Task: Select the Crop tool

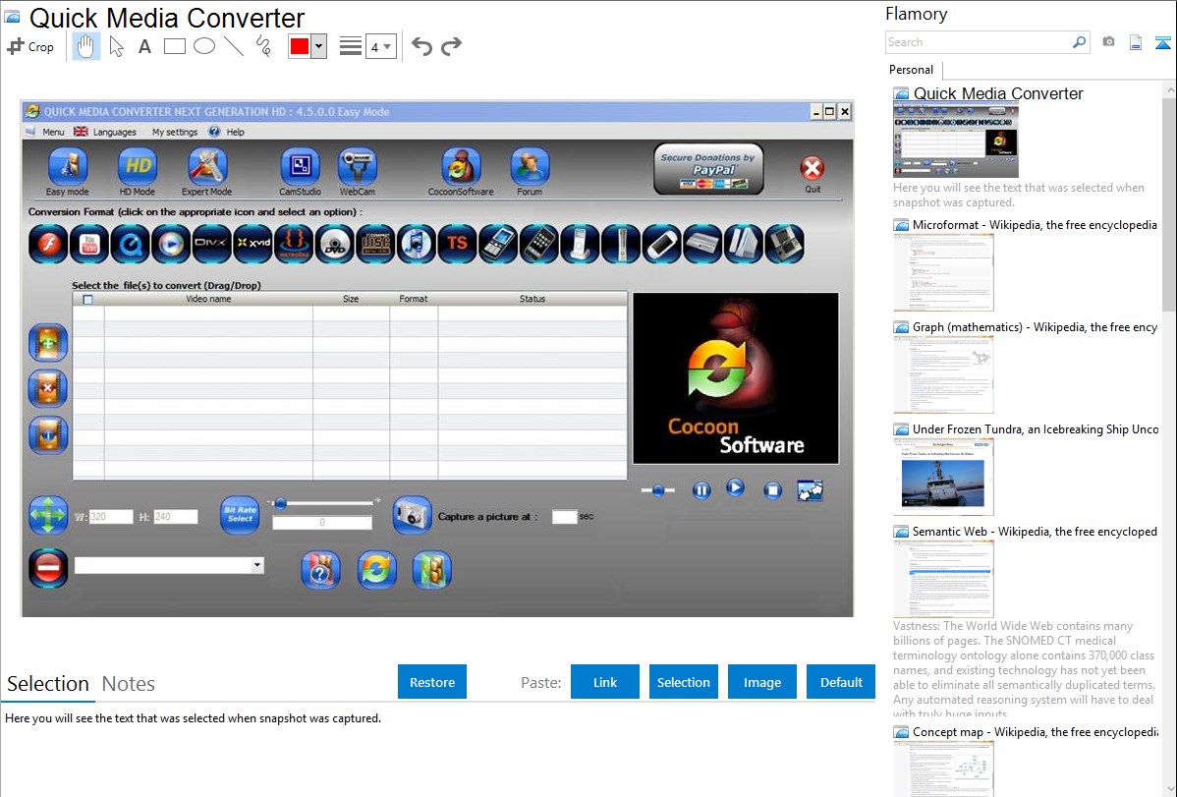Action: 30,46
